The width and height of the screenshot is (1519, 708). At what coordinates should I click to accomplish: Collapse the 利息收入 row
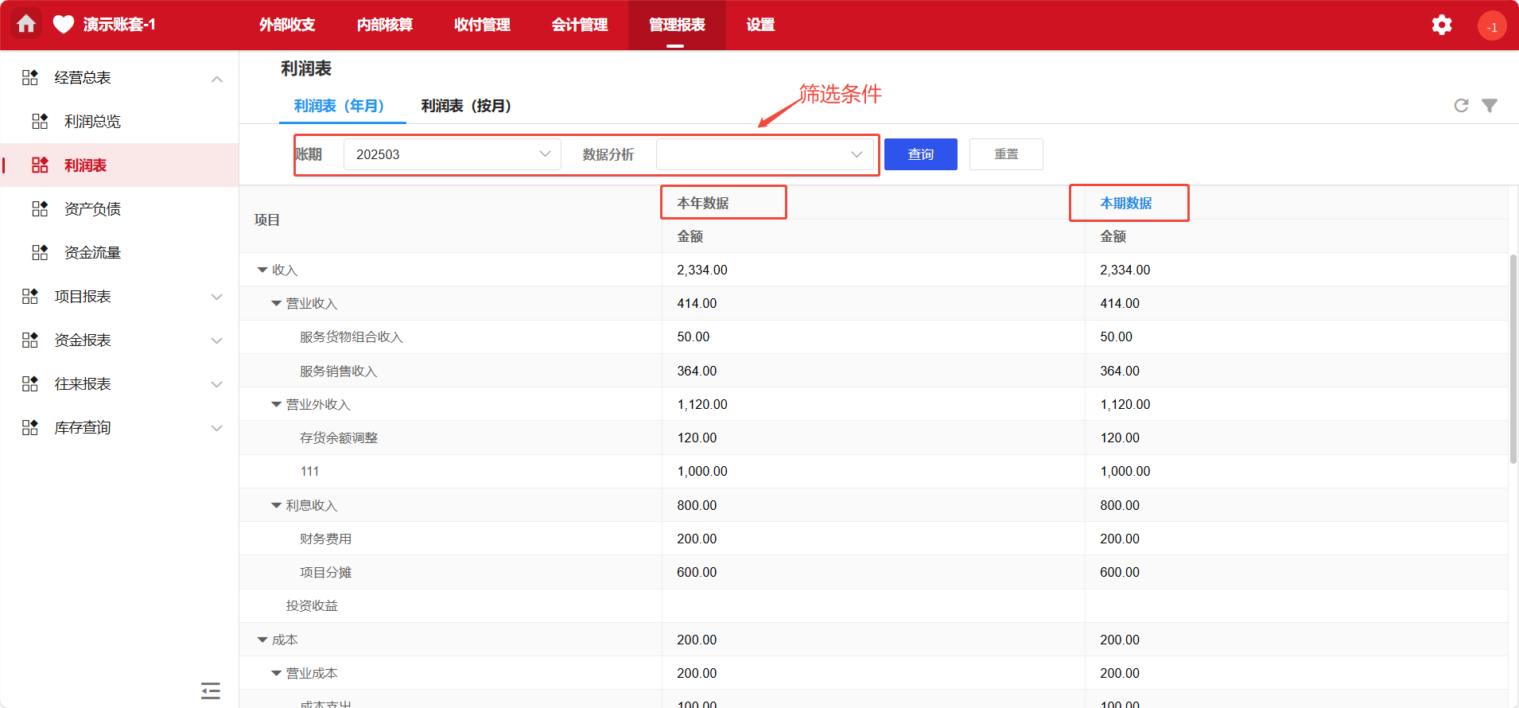[276, 506]
